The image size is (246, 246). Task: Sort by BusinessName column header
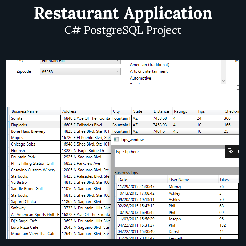click(x=35, y=111)
